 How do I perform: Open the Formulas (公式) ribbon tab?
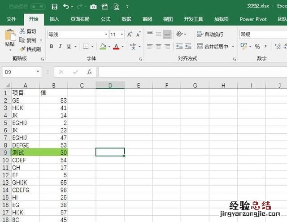point(105,19)
